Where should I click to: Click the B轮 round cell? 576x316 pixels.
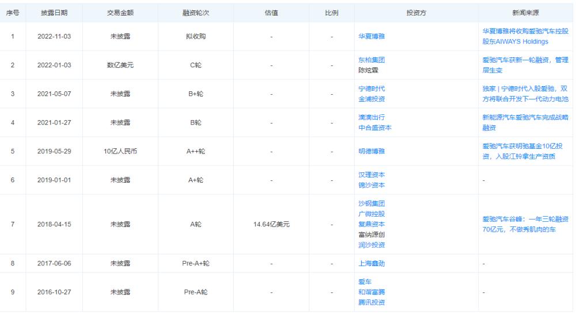point(195,122)
